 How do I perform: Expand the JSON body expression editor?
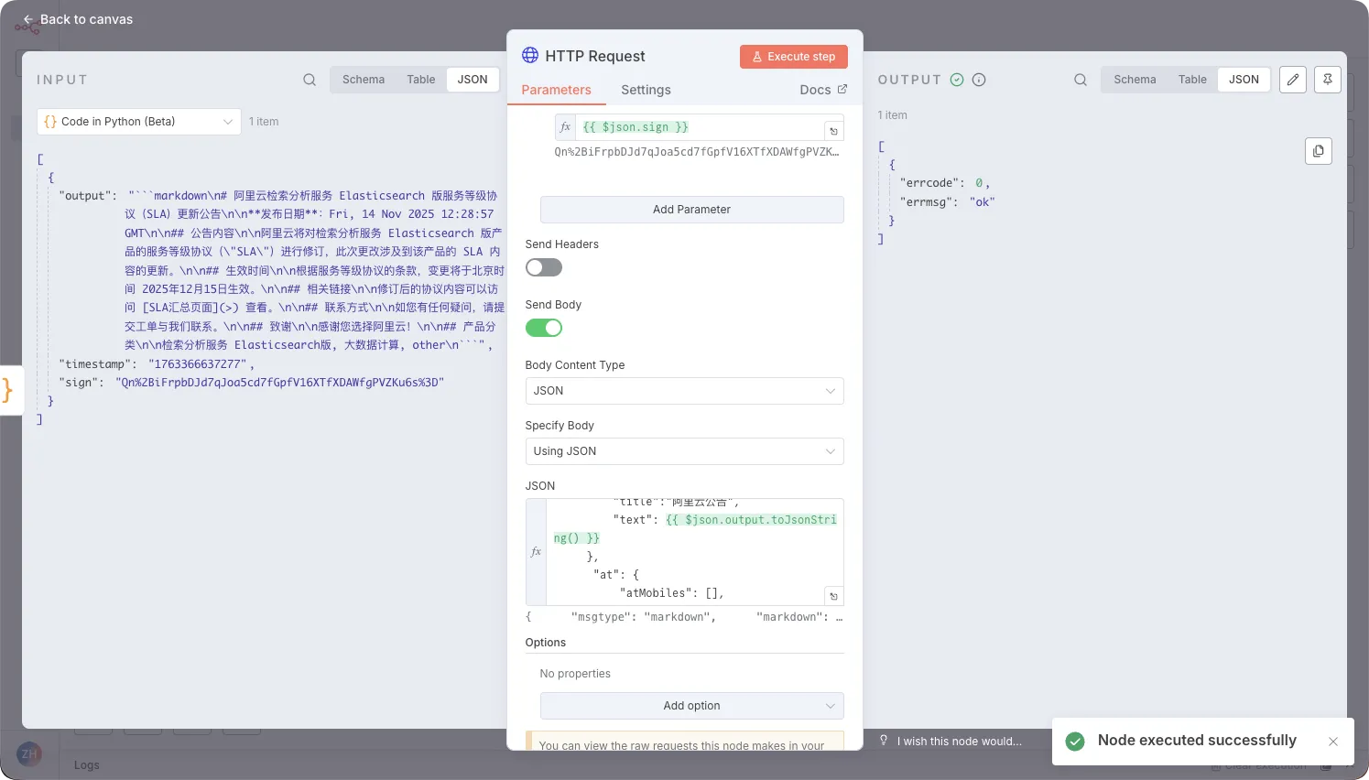833,596
